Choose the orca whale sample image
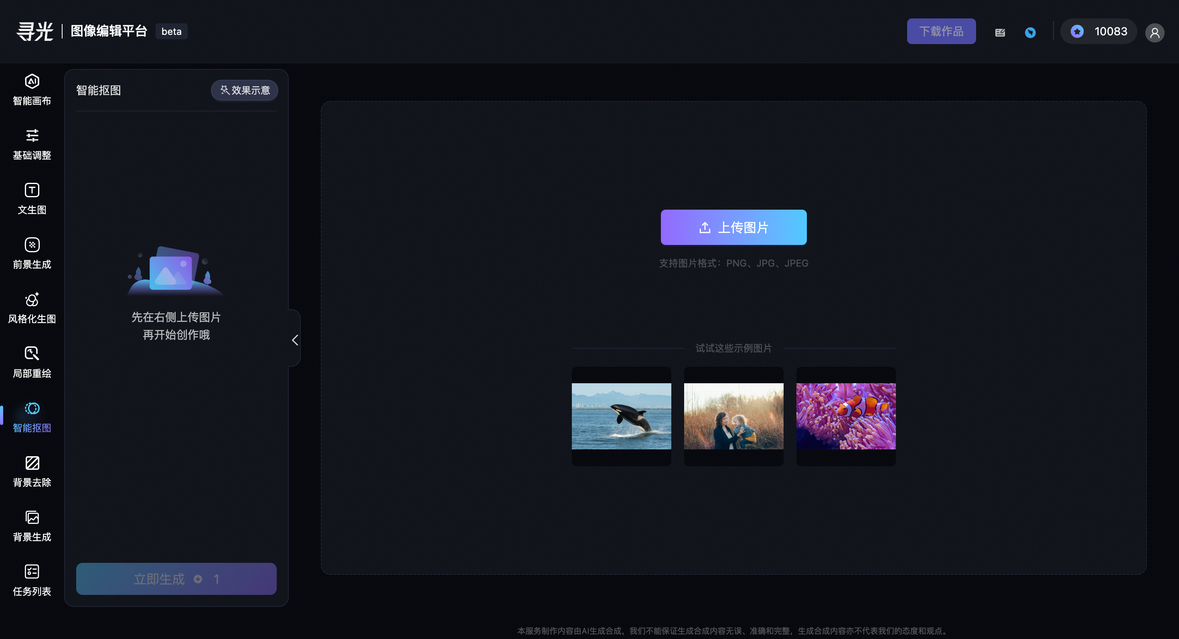This screenshot has width=1179, height=639. click(621, 416)
